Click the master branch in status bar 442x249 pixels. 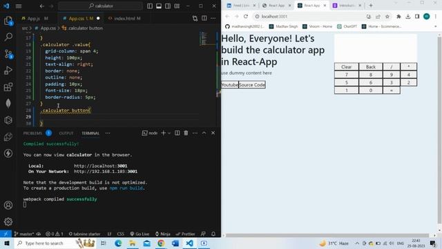point(24,234)
